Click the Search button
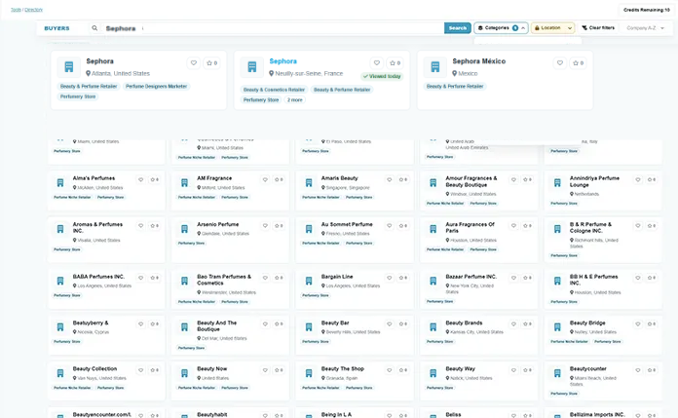 pos(458,28)
